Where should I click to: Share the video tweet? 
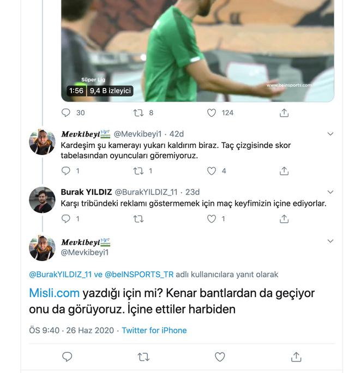(284, 113)
